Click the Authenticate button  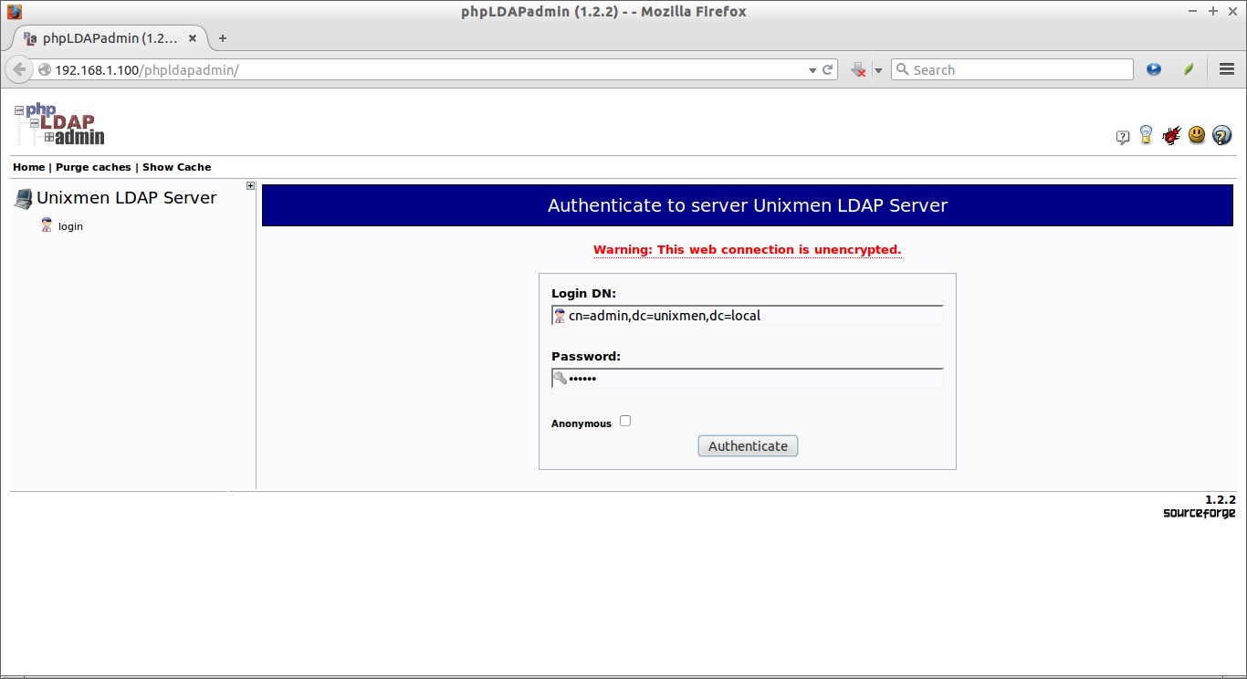748,446
